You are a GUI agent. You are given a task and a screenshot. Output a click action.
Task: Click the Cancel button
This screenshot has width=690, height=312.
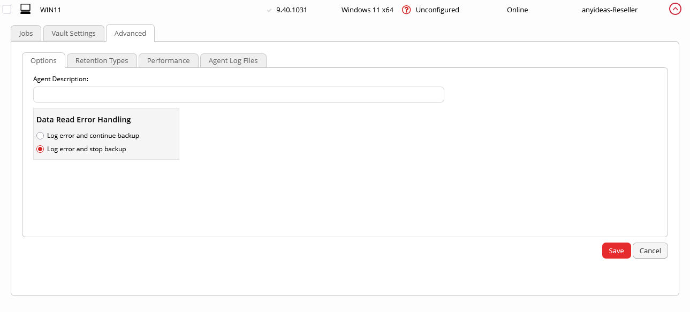tap(650, 251)
